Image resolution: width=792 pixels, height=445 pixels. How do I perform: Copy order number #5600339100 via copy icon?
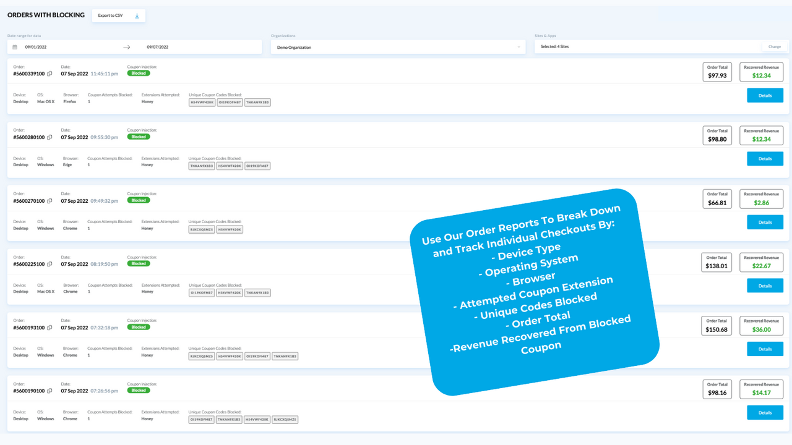click(x=49, y=74)
